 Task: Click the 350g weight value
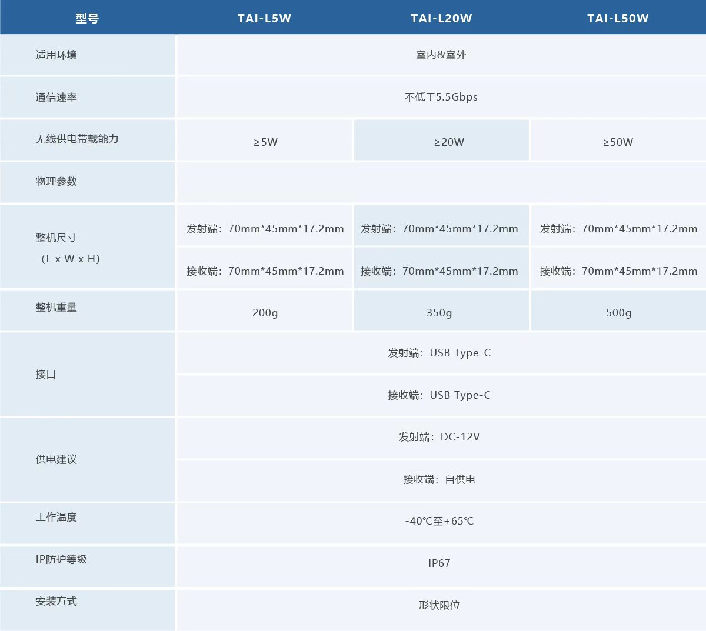tap(439, 313)
